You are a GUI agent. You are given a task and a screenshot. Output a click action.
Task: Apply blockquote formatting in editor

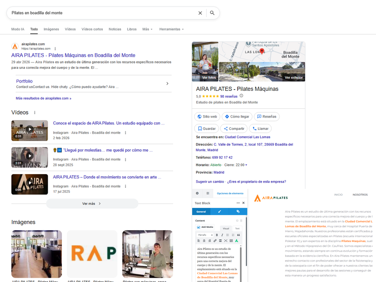coord(238,235)
